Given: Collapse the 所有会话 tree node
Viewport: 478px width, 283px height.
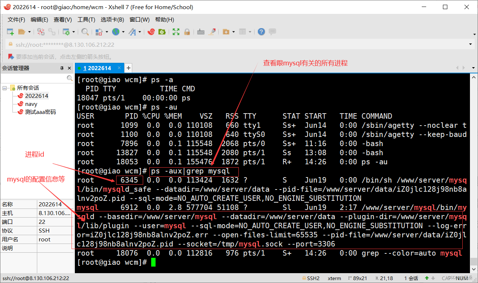Looking at the screenshot, I should pos(5,88).
